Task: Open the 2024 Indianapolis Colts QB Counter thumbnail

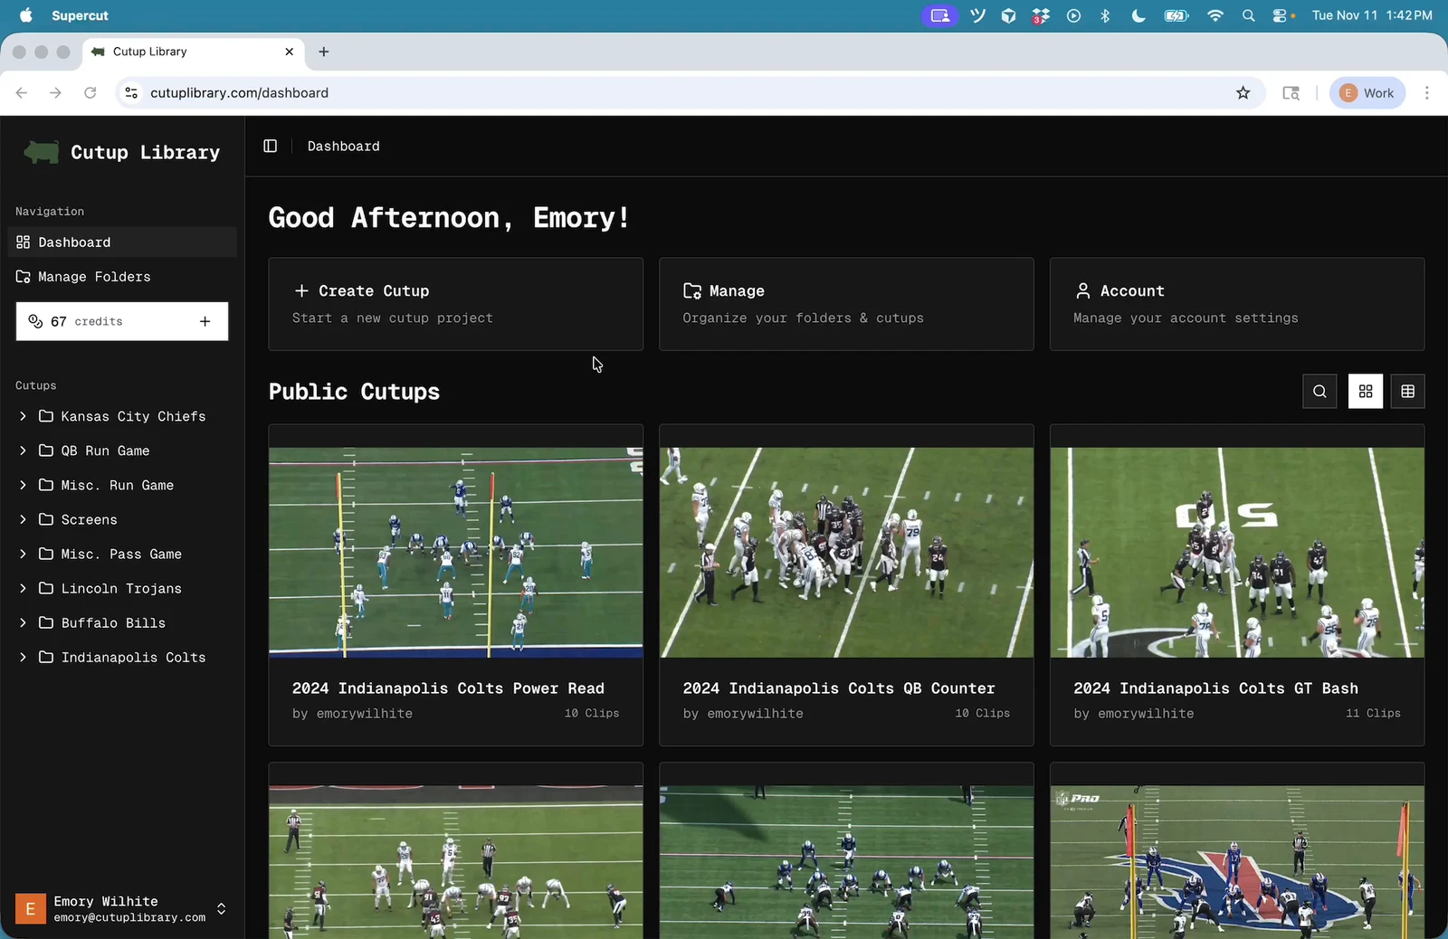Action: (846, 552)
